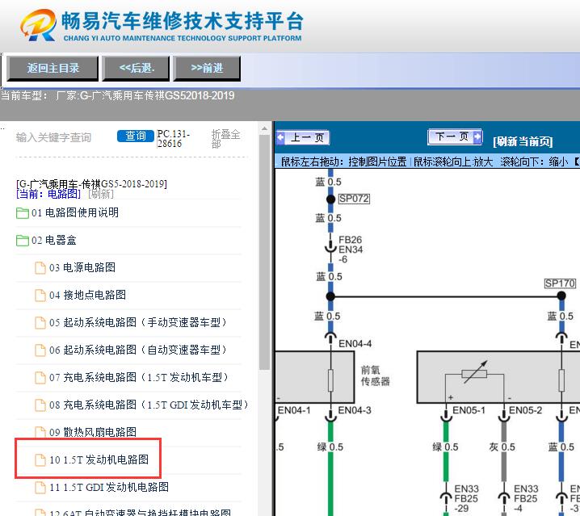Click file icon beside 04 接地点电路图
The width and height of the screenshot is (580, 516).
pos(40,296)
